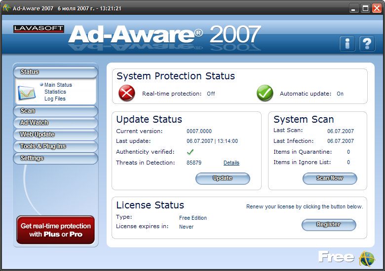385x271 pixels.
Task: Click Get real-time protection Plus or Pro banner
Action: (x=55, y=230)
